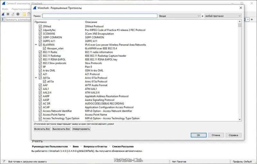Toggle the A-bis OML checkbox
This screenshot has height=164, width=257.
coord(40,70)
